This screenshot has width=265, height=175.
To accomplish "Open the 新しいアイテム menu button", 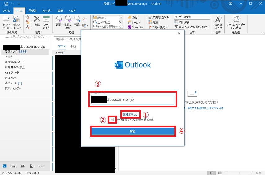I will (x=16, y=23).
